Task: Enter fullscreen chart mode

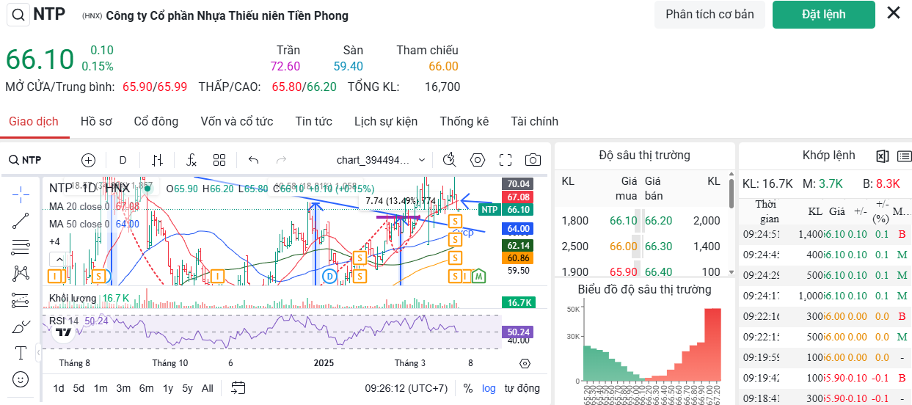Action: pos(506,160)
